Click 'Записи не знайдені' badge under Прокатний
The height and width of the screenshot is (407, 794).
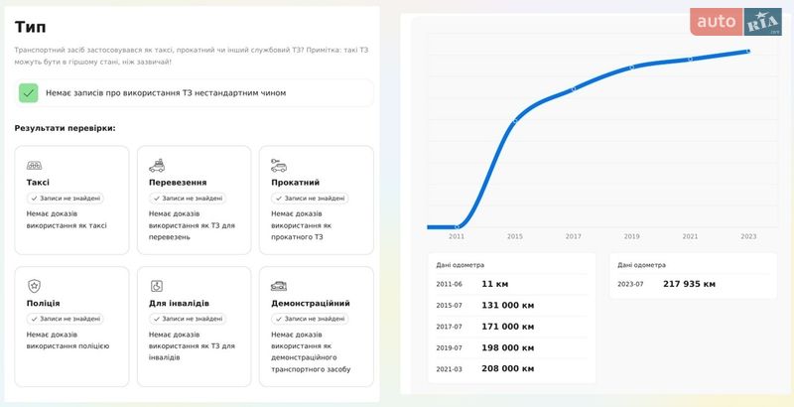tap(309, 198)
